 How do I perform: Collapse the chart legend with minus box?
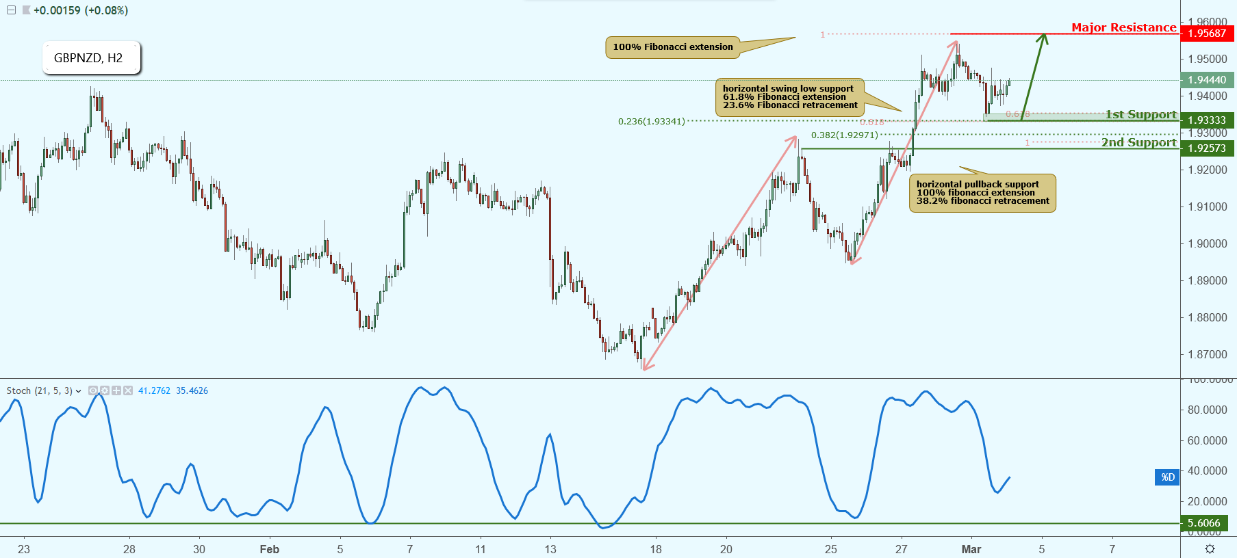coord(11,10)
